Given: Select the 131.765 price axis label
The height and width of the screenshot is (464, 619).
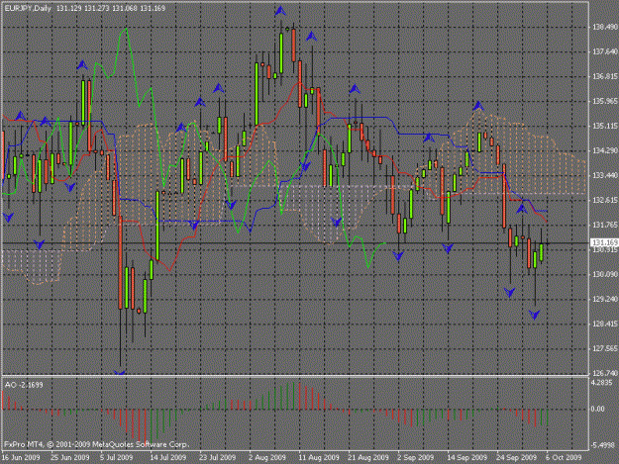Looking at the screenshot, I should point(605,225).
